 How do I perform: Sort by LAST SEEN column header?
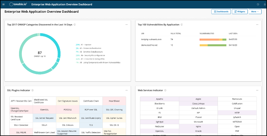click(233, 34)
